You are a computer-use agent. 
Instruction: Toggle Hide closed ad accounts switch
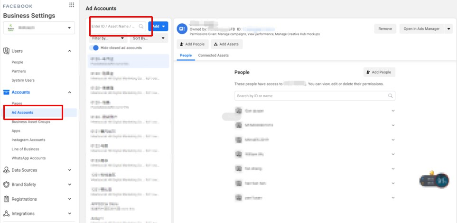(95, 48)
